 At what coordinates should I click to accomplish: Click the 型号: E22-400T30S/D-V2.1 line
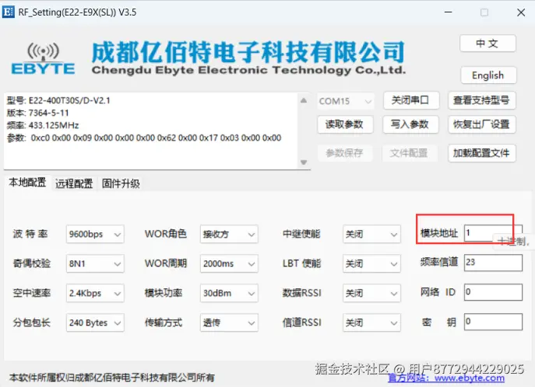58,100
